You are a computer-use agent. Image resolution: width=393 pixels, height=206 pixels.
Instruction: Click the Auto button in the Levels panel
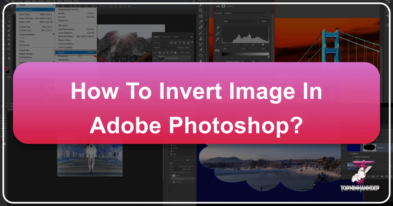click(264, 21)
